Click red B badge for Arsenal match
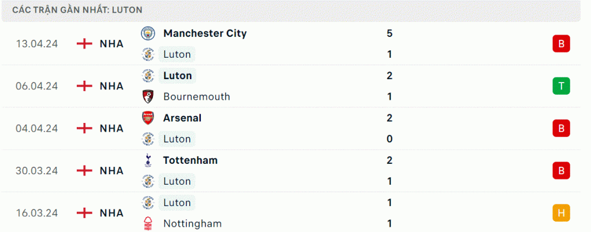 coord(561,129)
